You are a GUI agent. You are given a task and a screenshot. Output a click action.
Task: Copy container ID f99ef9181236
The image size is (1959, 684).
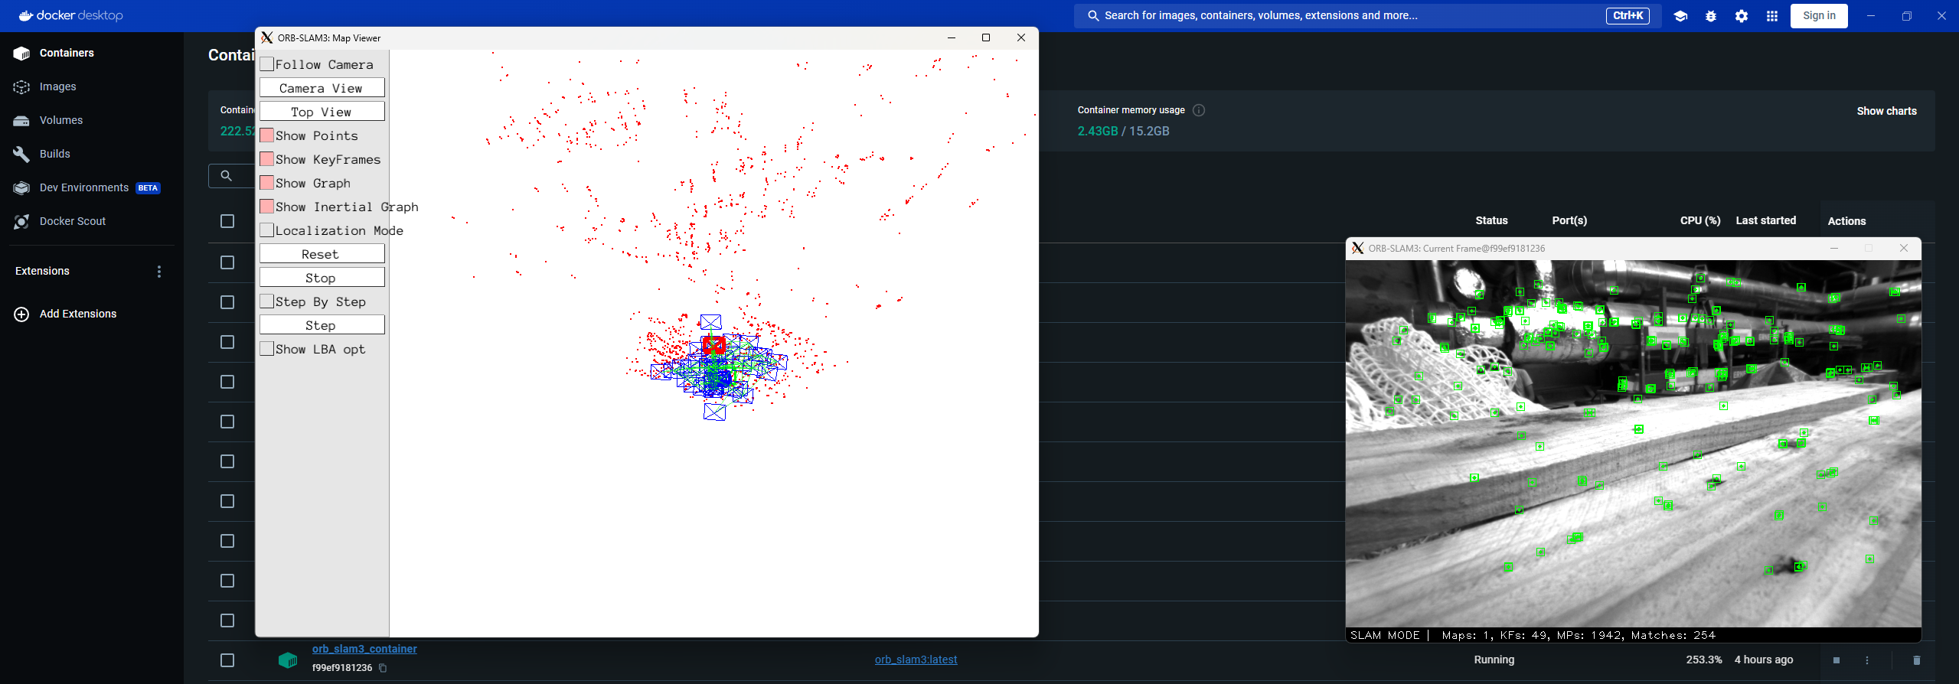click(x=383, y=668)
